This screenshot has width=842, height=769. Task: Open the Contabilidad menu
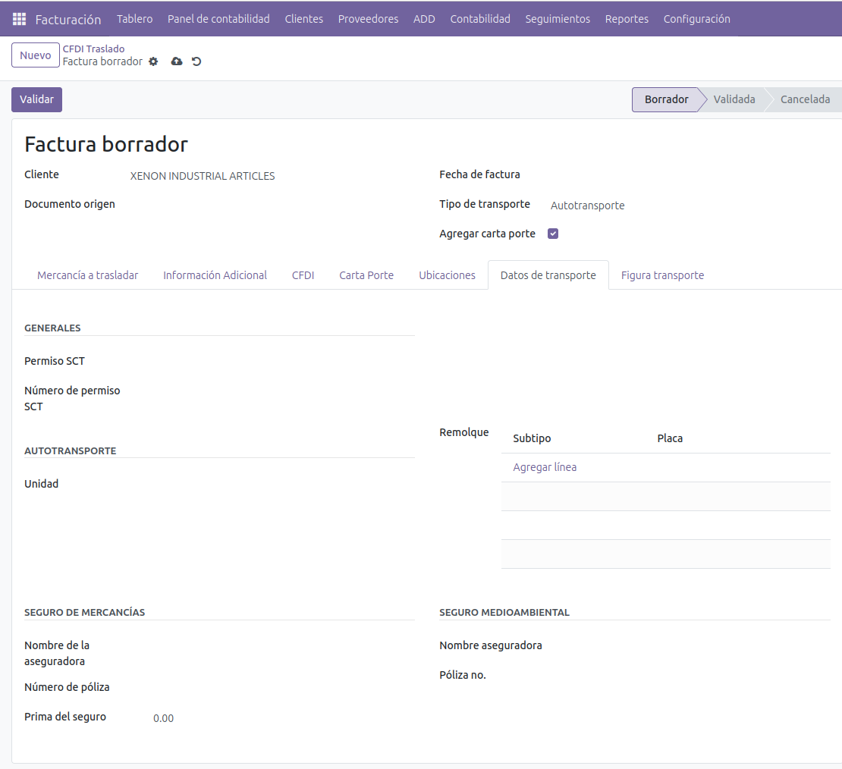pos(479,19)
